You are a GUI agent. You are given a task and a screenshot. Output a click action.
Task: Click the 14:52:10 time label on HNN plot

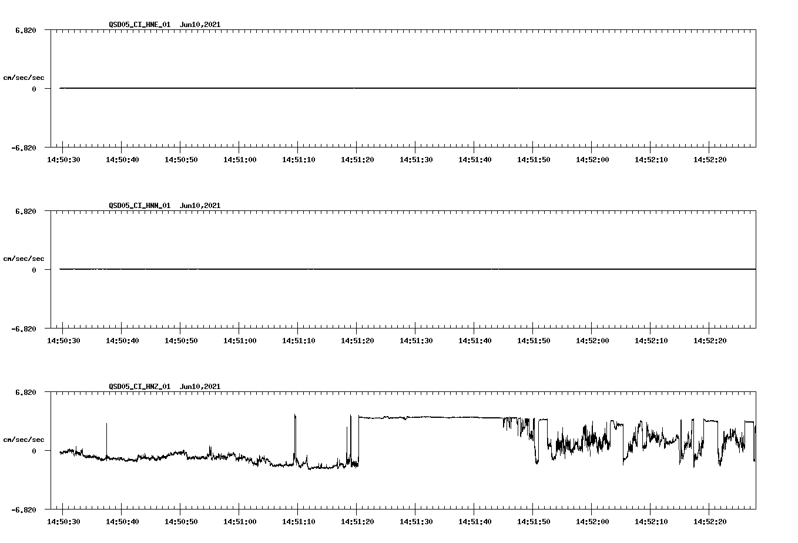[x=651, y=341]
